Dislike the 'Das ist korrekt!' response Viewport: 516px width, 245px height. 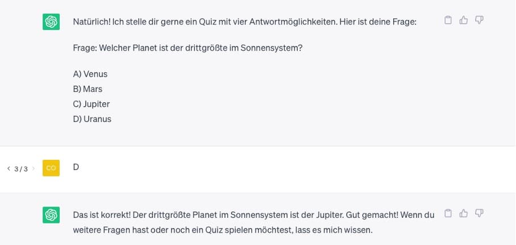[479, 213]
